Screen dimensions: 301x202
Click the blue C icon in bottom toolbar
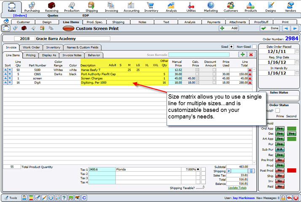pyautogui.click(x=84, y=198)
